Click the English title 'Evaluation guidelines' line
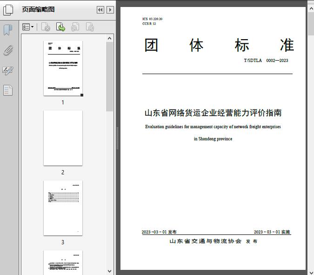Screen dimensions: 314x275 (x=213, y=127)
